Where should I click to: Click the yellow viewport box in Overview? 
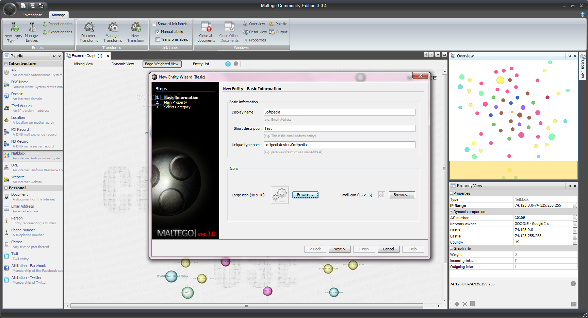click(x=513, y=170)
